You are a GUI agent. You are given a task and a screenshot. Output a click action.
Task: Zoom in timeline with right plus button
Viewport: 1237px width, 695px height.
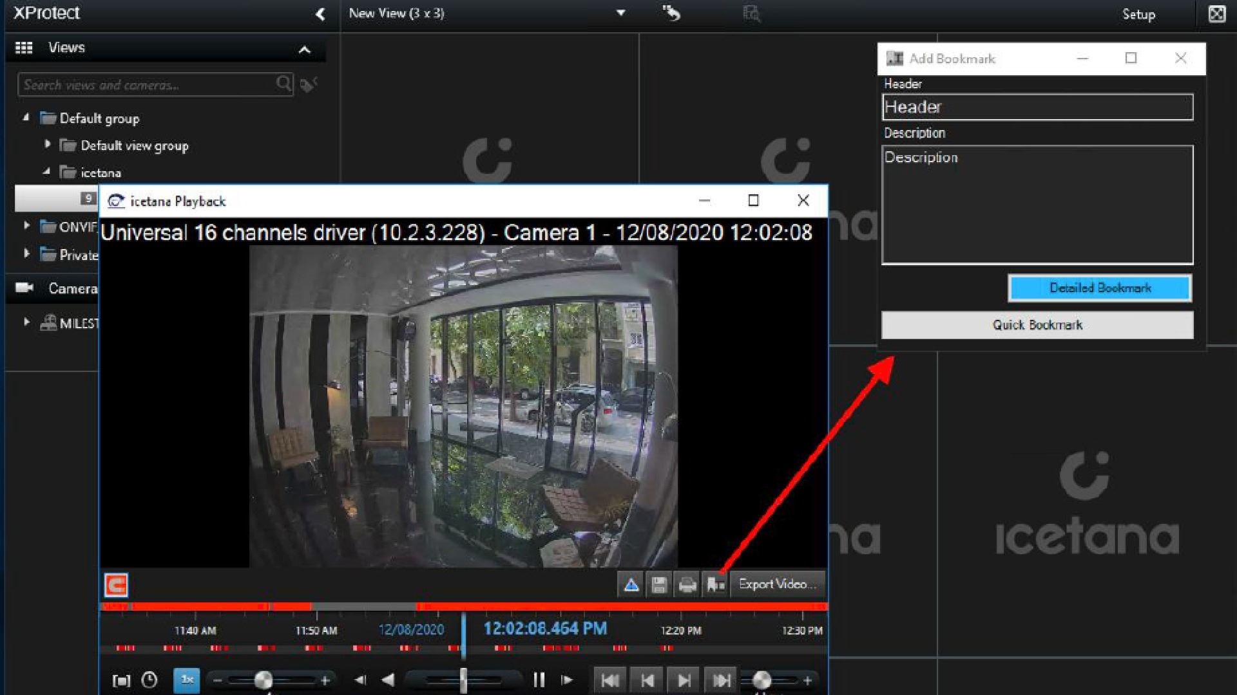(807, 680)
